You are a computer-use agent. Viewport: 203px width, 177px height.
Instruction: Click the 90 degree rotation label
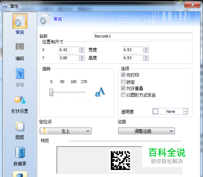(x=62, y=82)
